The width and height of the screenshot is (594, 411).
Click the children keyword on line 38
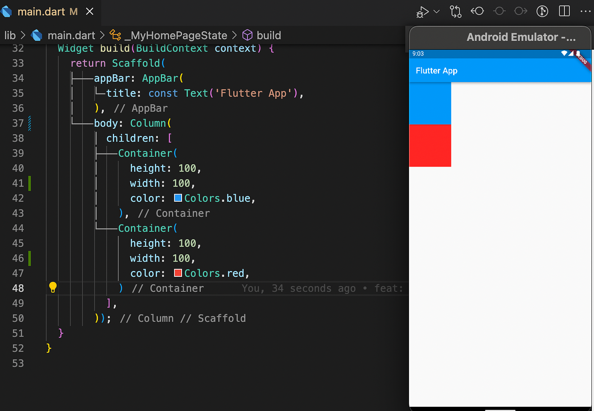130,138
